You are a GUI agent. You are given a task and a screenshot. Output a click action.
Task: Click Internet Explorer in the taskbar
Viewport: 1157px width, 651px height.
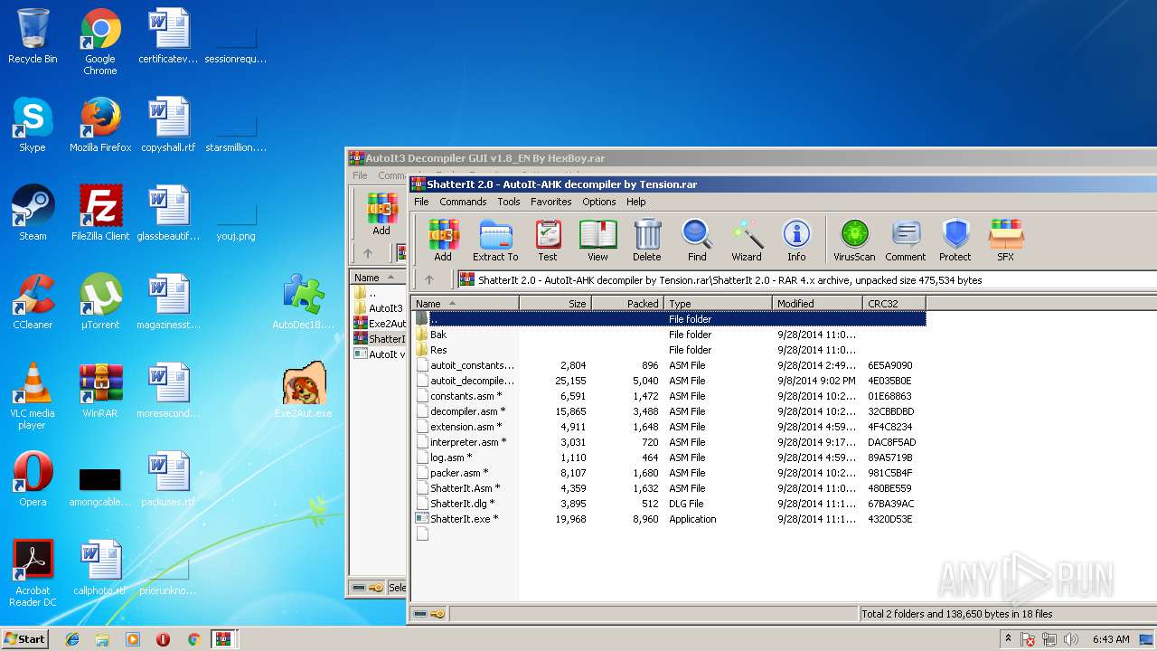click(x=72, y=639)
